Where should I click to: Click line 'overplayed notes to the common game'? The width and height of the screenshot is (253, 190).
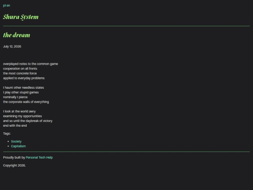click(30, 64)
